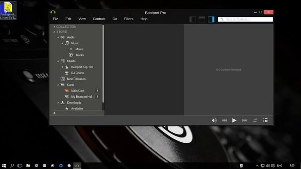The width and height of the screenshot is (301, 169).
Task: Open the View menu
Action: [82, 19]
